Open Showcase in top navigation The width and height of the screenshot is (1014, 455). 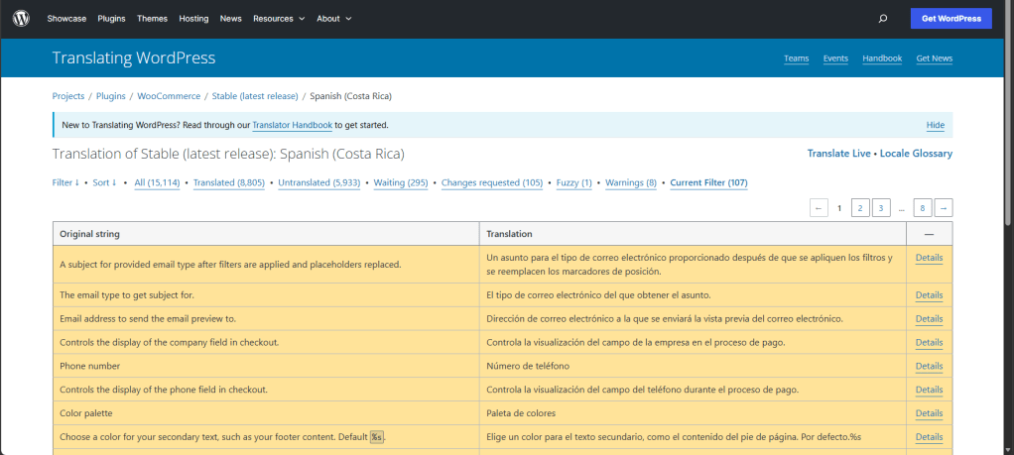[x=66, y=19]
